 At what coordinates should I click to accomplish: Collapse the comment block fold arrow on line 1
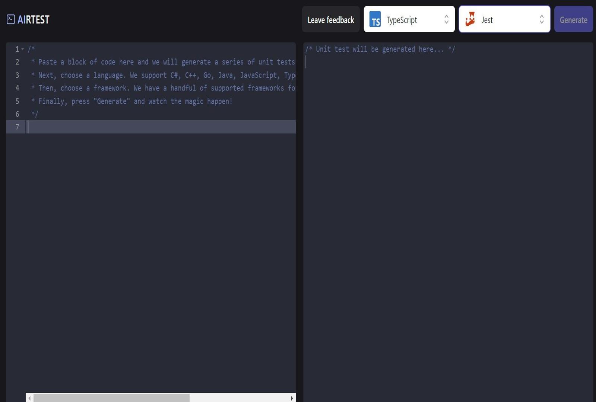click(23, 49)
